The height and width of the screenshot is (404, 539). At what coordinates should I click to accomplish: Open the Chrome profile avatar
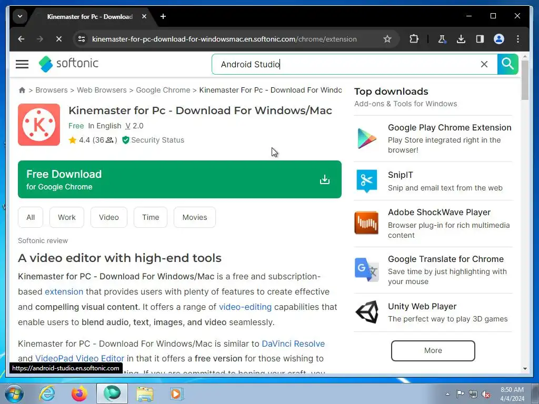point(499,39)
